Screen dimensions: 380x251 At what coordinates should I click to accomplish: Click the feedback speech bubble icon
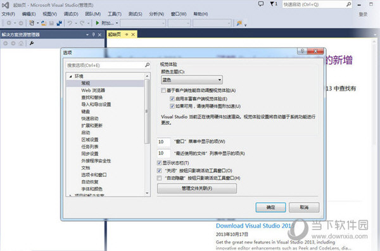pos(261,4)
